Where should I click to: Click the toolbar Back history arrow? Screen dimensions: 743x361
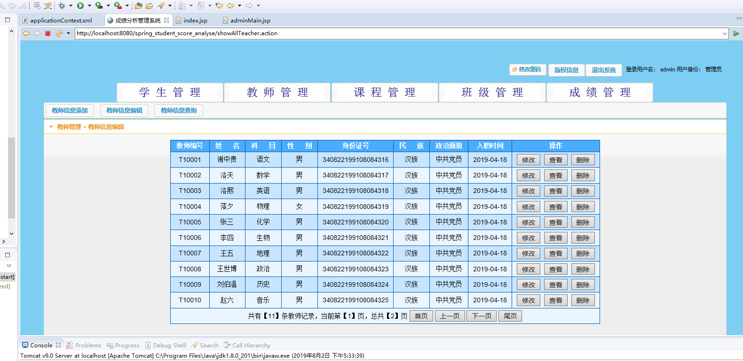pyautogui.click(x=230, y=6)
